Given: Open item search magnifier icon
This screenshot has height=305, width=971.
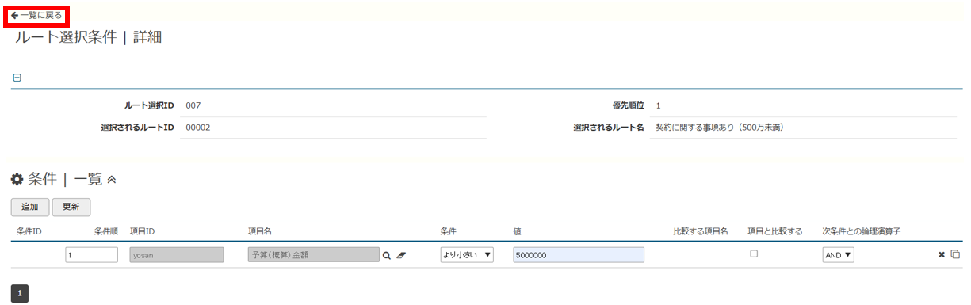Looking at the screenshot, I should [x=387, y=255].
